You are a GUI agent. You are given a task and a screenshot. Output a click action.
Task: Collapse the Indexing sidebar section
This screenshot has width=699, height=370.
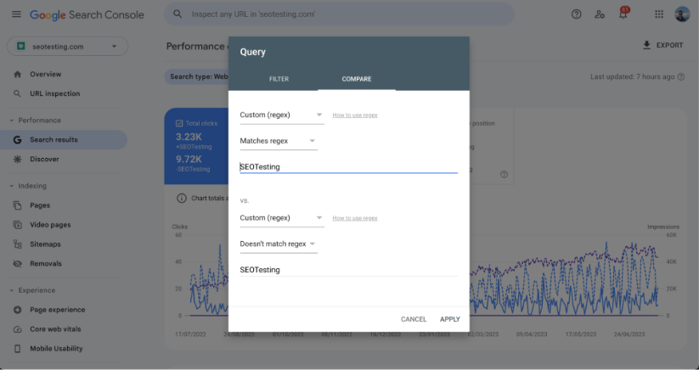(x=12, y=186)
